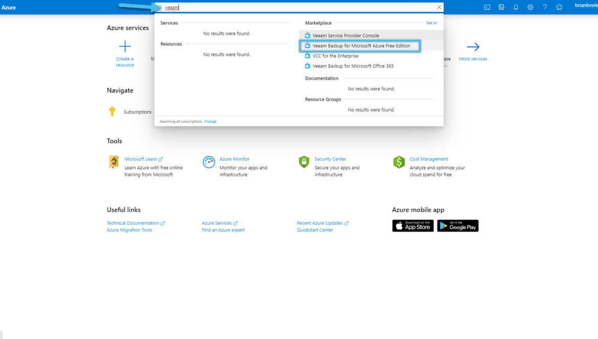Click the More services arrow icon
This screenshot has width=598, height=339.
(473, 47)
